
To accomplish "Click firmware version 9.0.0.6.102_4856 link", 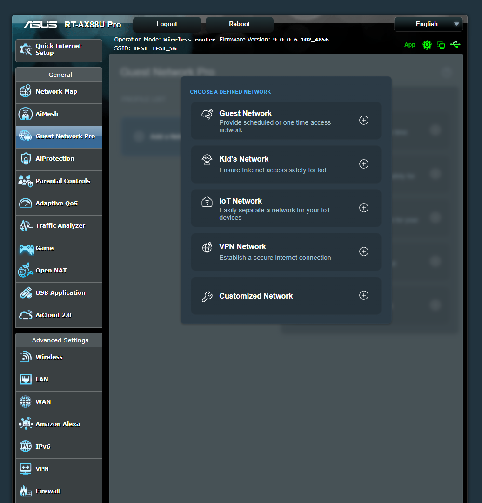I will 301,40.
